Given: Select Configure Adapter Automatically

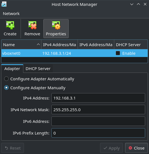Looking at the screenshot, I should [39, 79].
